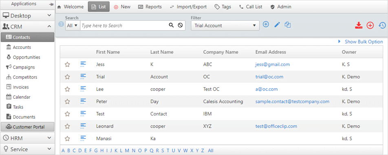Screen dimensions: 388x155
Task: Filter contacts by letter M
Action: pyautogui.click(x=127, y=151)
